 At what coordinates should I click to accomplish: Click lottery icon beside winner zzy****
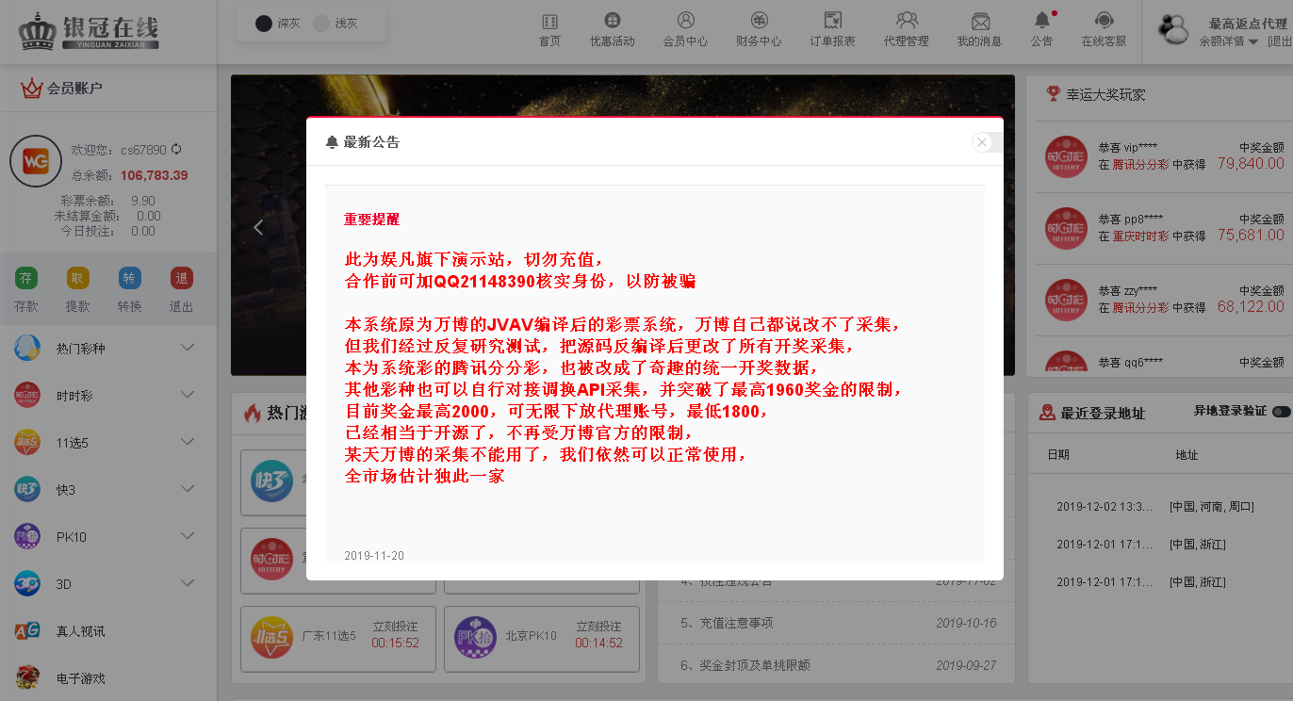click(1066, 300)
